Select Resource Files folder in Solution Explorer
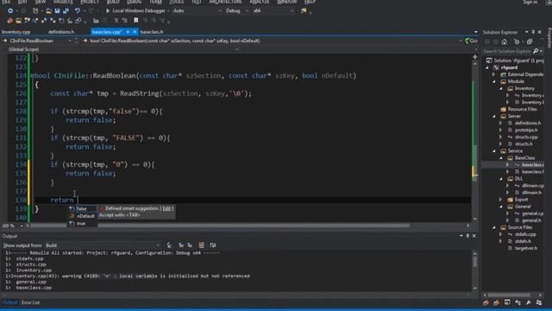552x311 pixels. pos(522,110)
